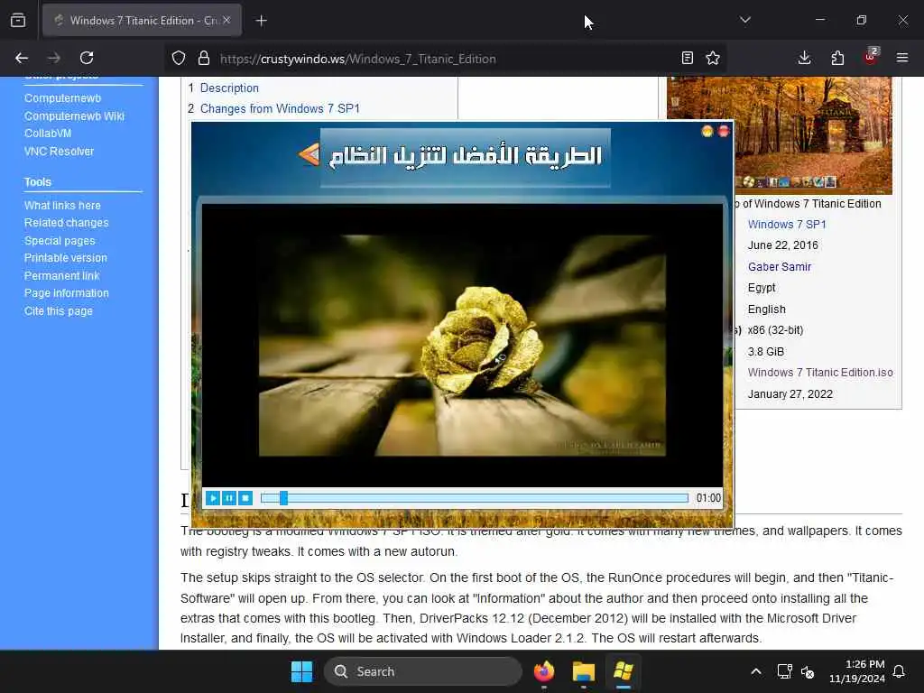Click the Egypt country value

762,288
